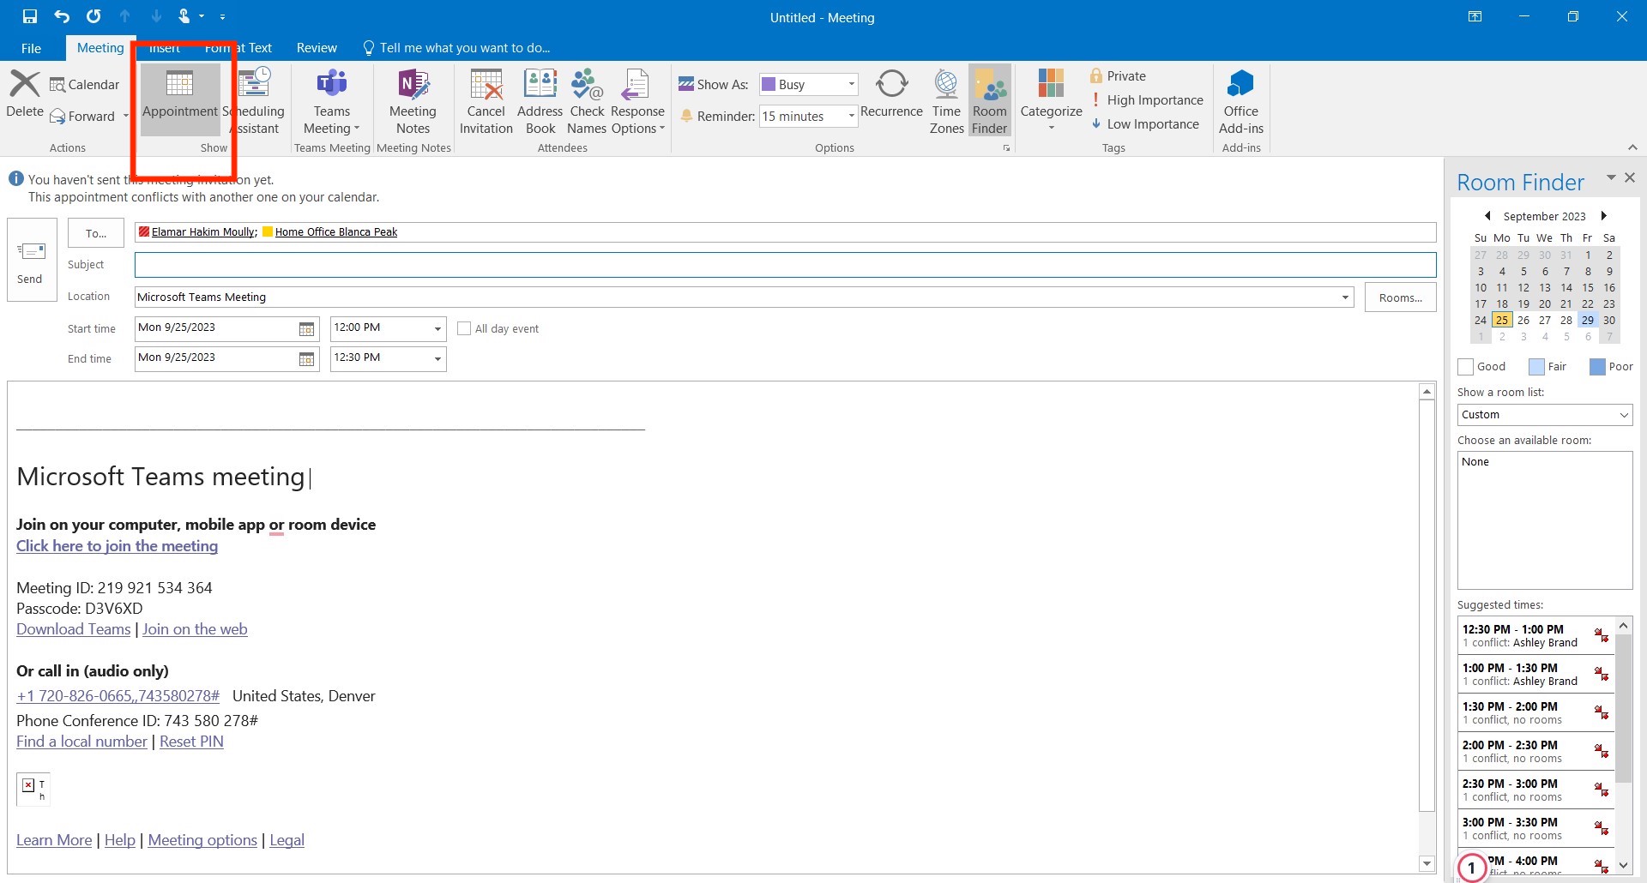Enable the All day event checkbox
Viewport: 1647px width, 883px height.
[464, 327]
